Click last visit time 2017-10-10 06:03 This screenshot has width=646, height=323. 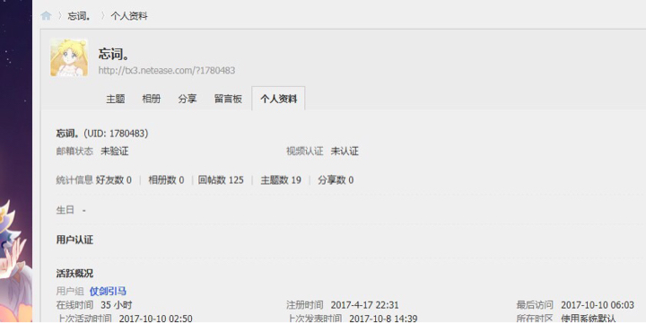click(598, 305)
